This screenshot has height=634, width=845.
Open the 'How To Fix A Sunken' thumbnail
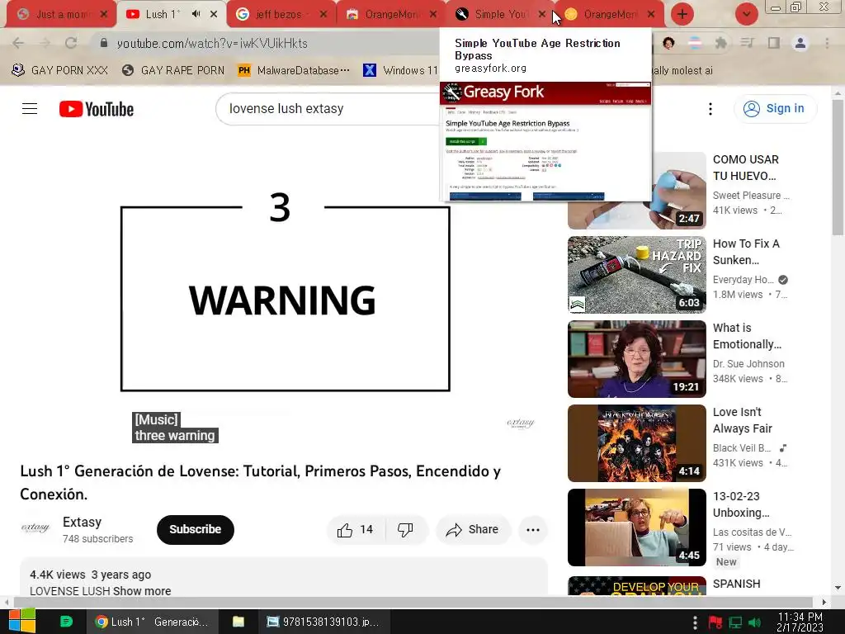pyautogui.click(x=637, y=274)
